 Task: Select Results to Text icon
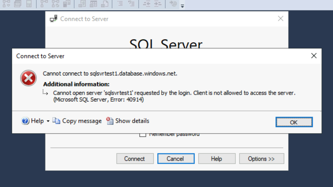pos(82,3)
